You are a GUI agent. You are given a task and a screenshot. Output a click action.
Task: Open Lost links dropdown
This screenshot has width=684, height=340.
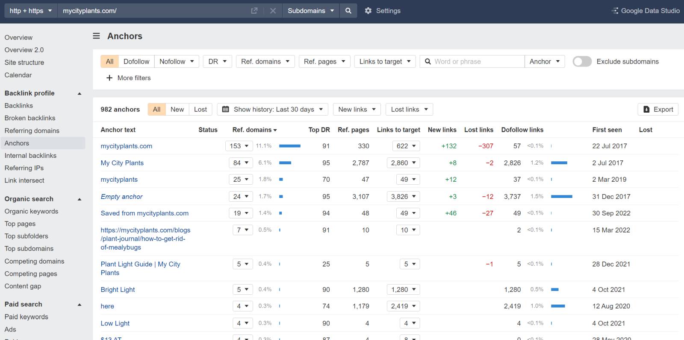[409, 110]
